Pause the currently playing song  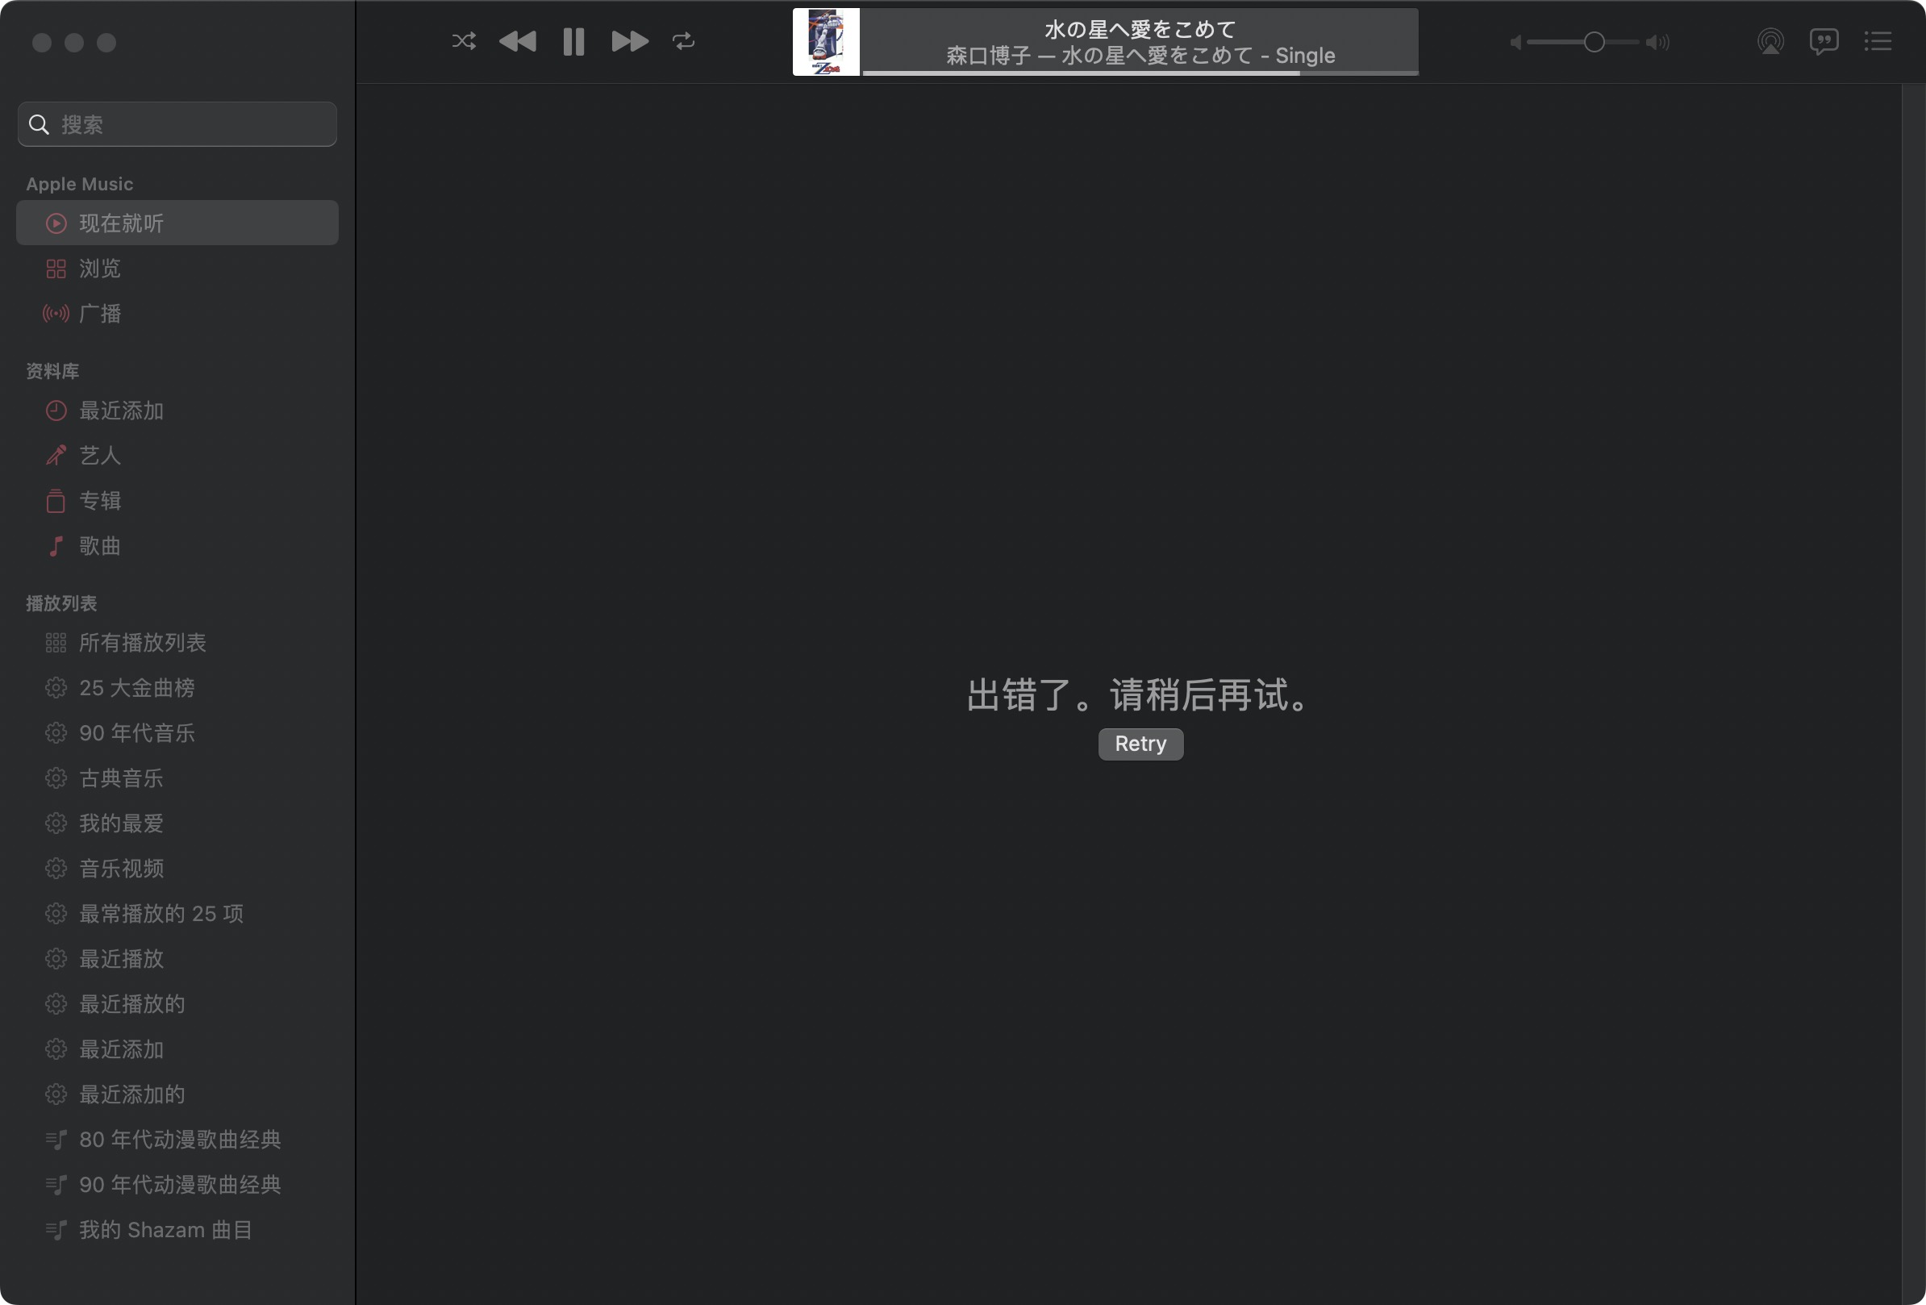coord(573,40)
